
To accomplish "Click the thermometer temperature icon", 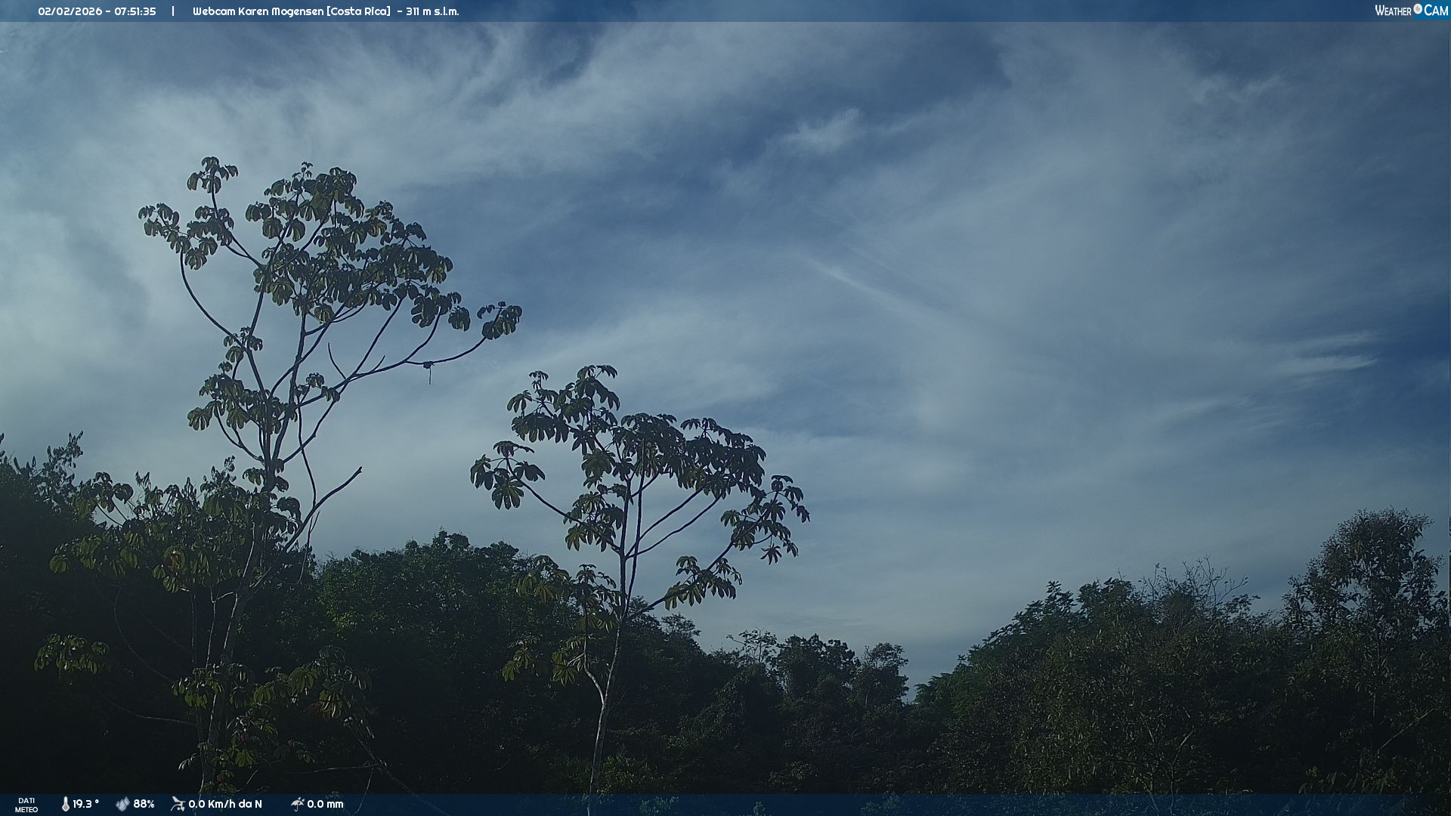I will (66, 804).
